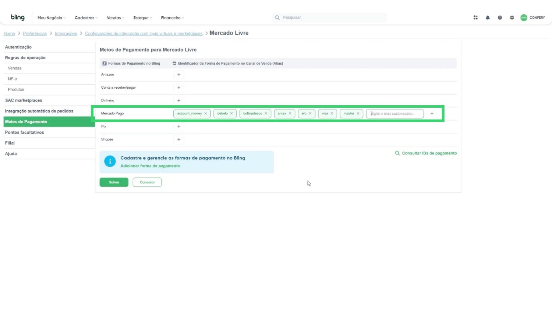Expand the Financeiro menu

point(172,18)
